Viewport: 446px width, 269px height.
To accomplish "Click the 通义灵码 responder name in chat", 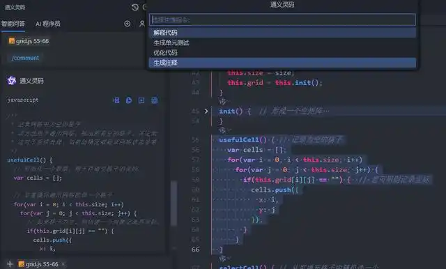I will (31, 81).
